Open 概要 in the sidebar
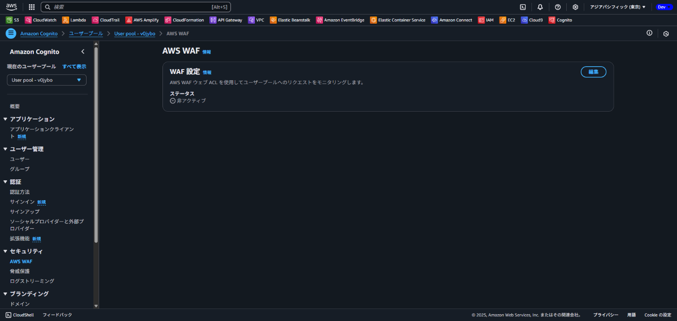 click(x=15, y=106)
